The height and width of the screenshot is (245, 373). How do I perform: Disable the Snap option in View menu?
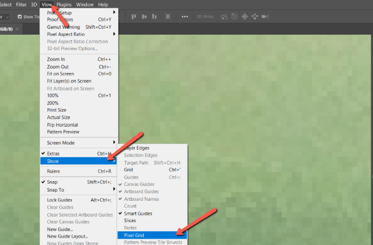(52, 182)
